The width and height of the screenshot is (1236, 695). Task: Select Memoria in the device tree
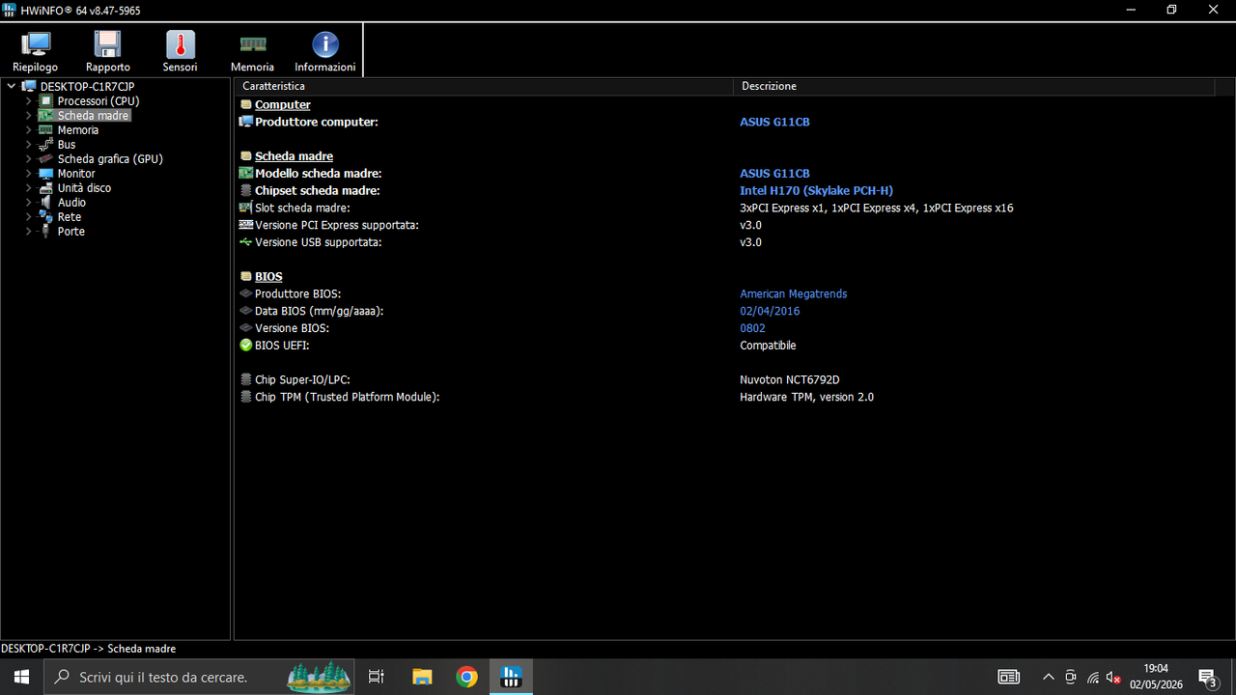point(78,130)
